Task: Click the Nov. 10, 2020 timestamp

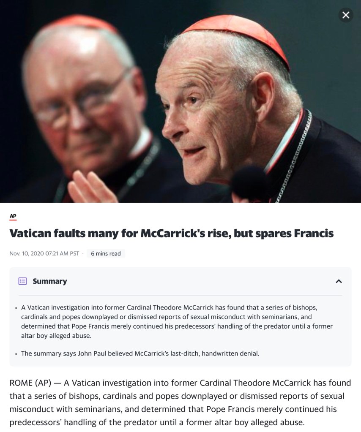Action: click(44, 253)
